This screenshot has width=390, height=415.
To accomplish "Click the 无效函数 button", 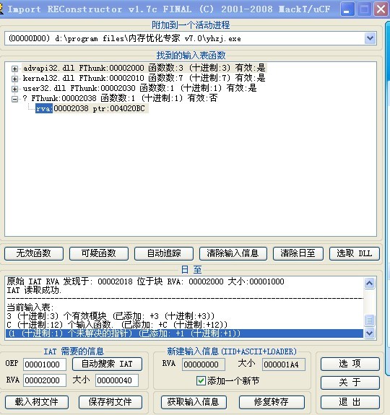I will click(x=34, y=253).
